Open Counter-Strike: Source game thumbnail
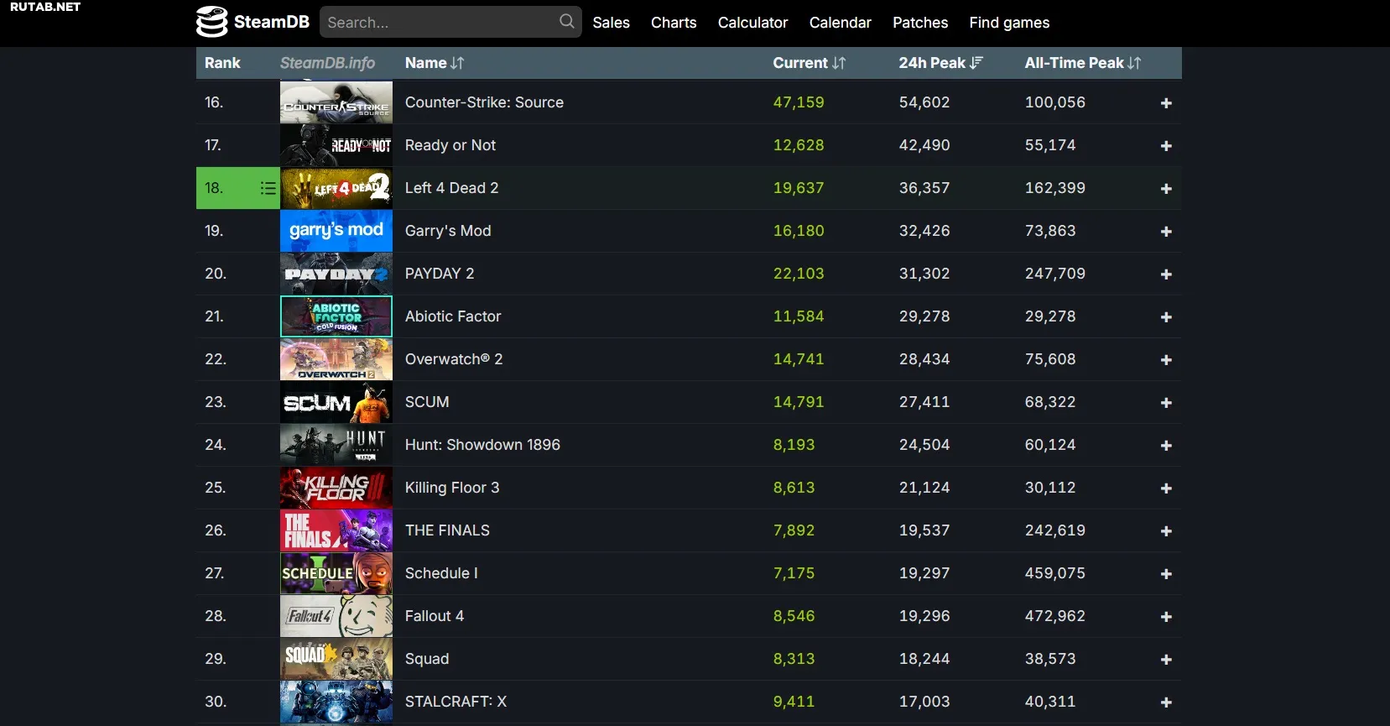This screenshot has width=1390, height=726. 336,102
